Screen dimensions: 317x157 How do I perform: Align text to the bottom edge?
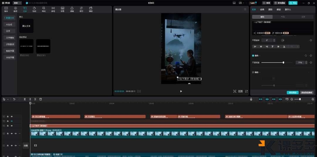[x=284, y=47]
